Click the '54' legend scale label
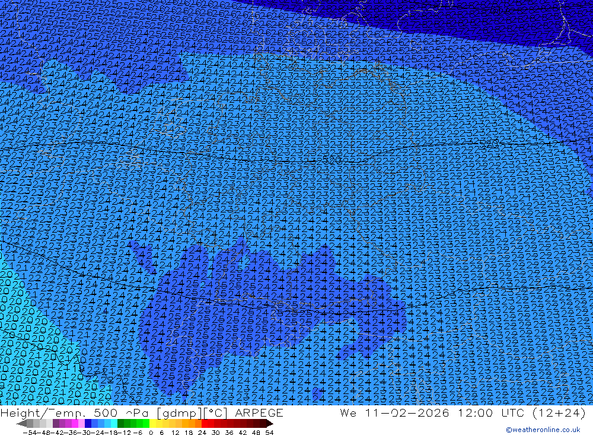Viewport: 593px width, 435px height. point(269,433)
